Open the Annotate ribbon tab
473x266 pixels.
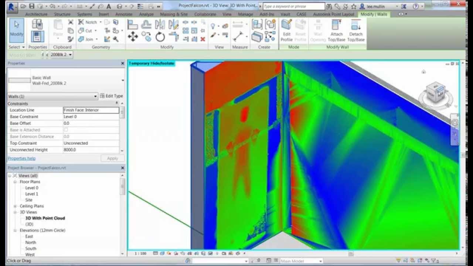click(x=124, y=14)
